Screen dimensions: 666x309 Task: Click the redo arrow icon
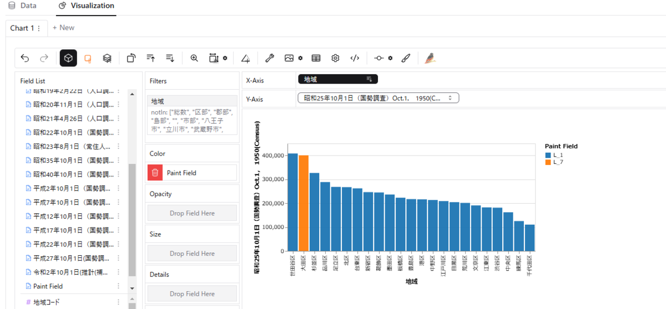click(x=44, y=58)
